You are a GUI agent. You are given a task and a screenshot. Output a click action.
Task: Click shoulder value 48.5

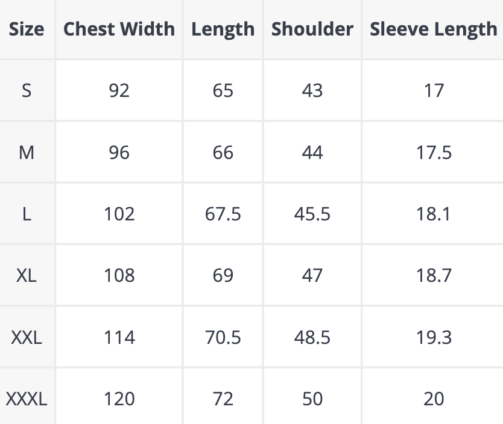point(312,337)
